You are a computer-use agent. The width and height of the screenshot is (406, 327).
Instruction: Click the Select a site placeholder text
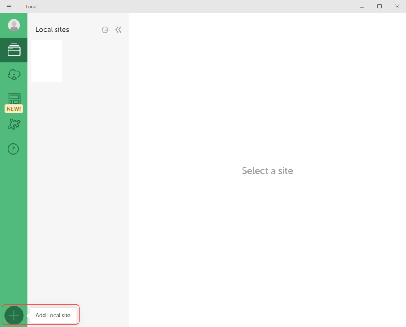(267, 171)
